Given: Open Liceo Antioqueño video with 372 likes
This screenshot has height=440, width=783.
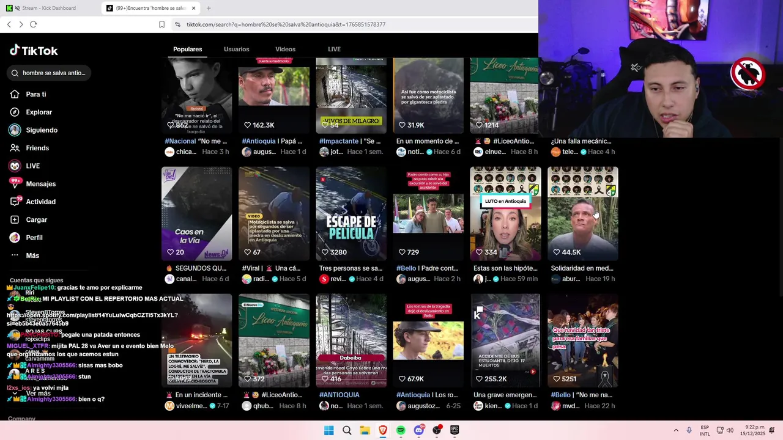Looking at the screenshot, I should click(x=274, y=340).
